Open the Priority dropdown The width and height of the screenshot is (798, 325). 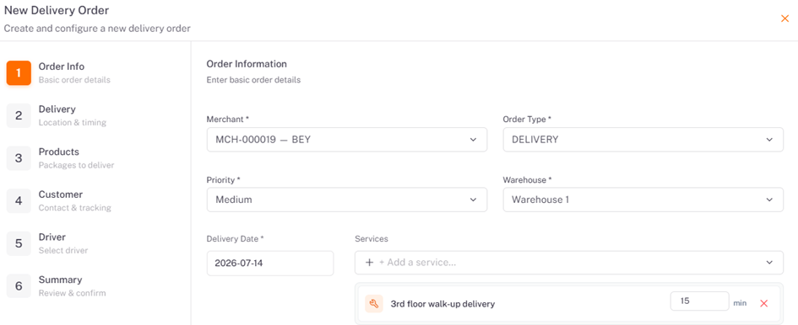[346, 200]
